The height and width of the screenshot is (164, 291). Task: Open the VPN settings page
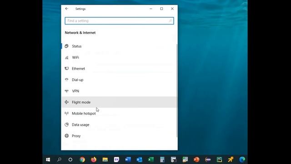tap(119, 91)
